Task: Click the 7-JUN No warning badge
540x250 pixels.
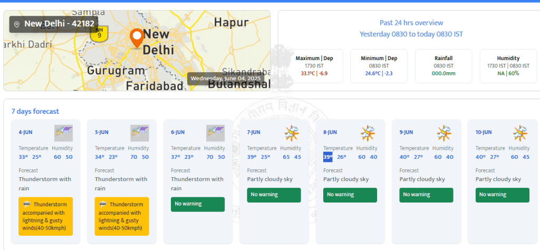Action: [274, 195]
